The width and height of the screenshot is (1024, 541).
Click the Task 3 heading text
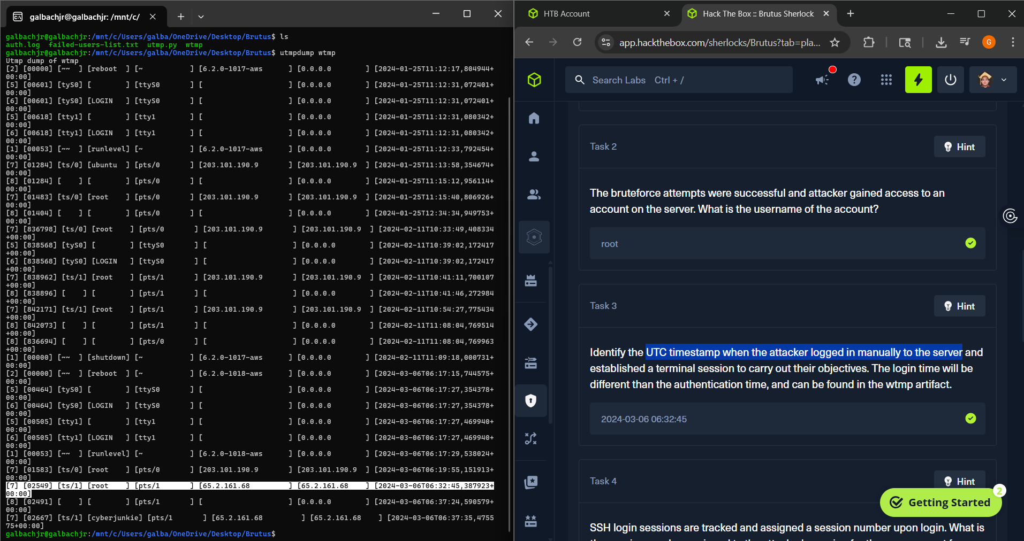(x=603, y=306)
